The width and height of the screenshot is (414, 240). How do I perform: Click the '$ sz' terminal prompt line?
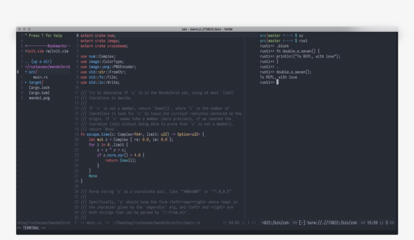pos(281,36)
